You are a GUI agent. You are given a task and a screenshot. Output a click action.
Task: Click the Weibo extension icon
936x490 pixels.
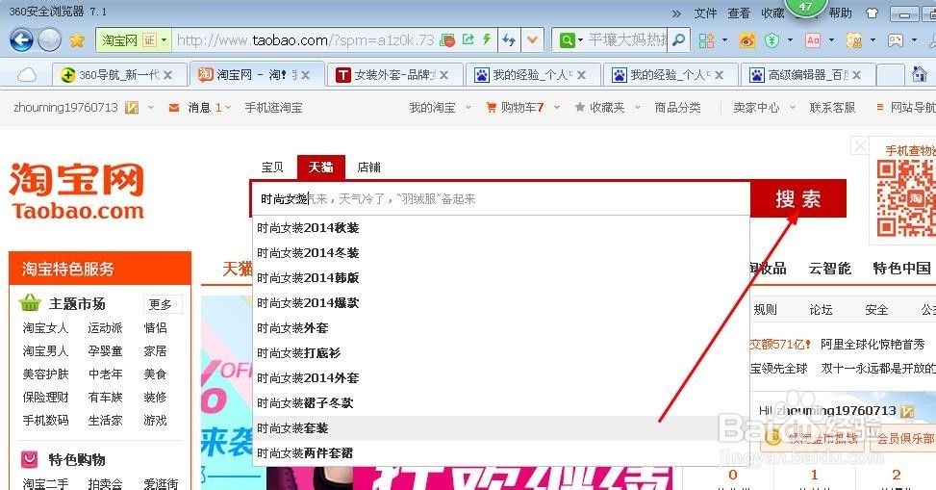[746, 40]
